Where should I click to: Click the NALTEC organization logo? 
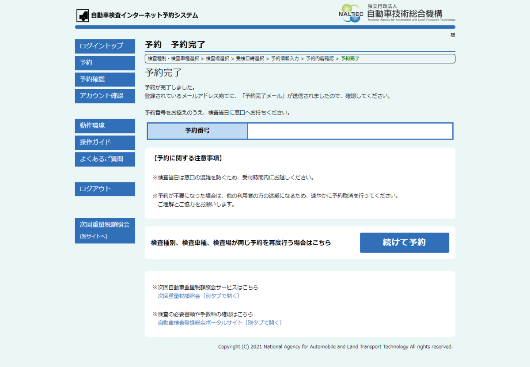pos(397,13)
